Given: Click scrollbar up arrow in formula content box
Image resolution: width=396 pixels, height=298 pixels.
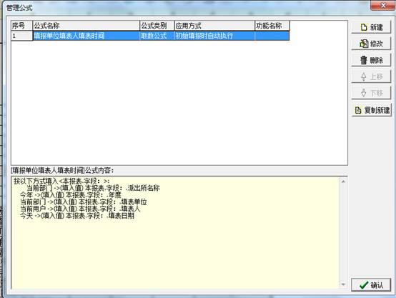Looking at the screenshot, I should pos(343,182).
